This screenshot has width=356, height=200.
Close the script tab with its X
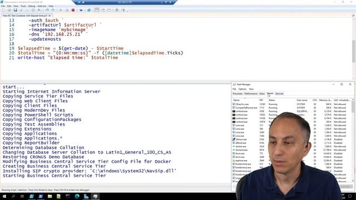[50, 16]
